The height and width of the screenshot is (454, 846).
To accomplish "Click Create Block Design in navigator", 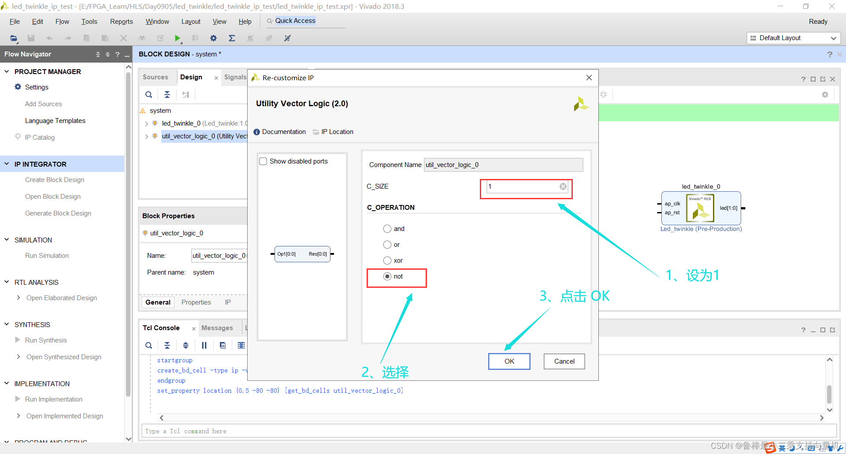I will 55,180.
